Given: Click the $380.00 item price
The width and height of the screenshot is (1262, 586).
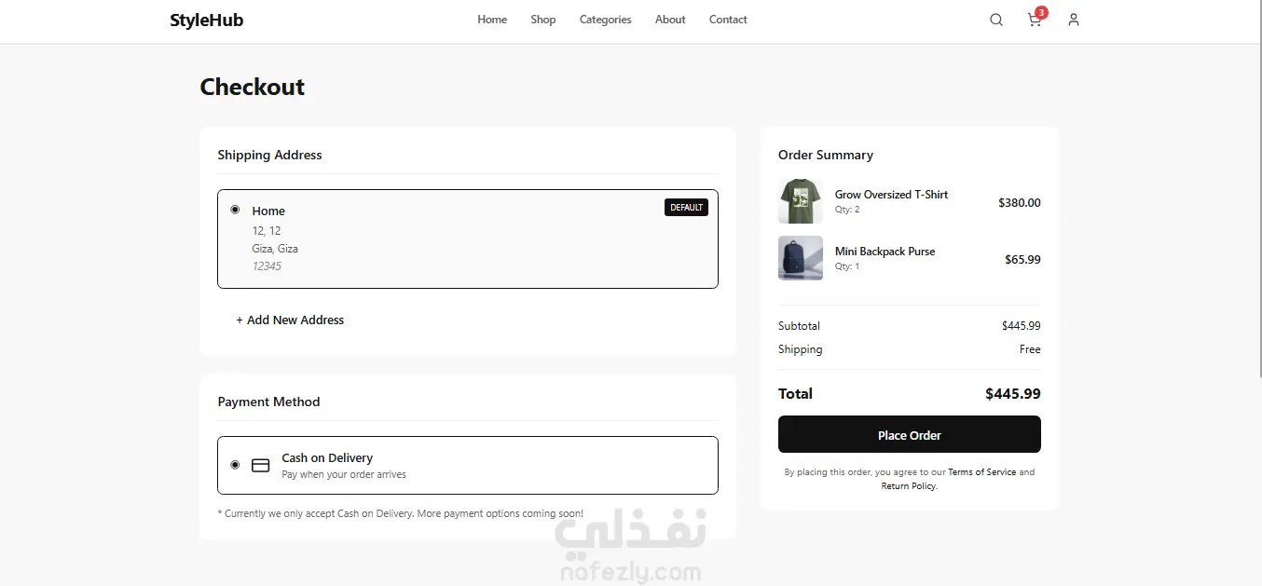Looking at the screenshot, I should pyautogui.click(x=1020, y=202).
